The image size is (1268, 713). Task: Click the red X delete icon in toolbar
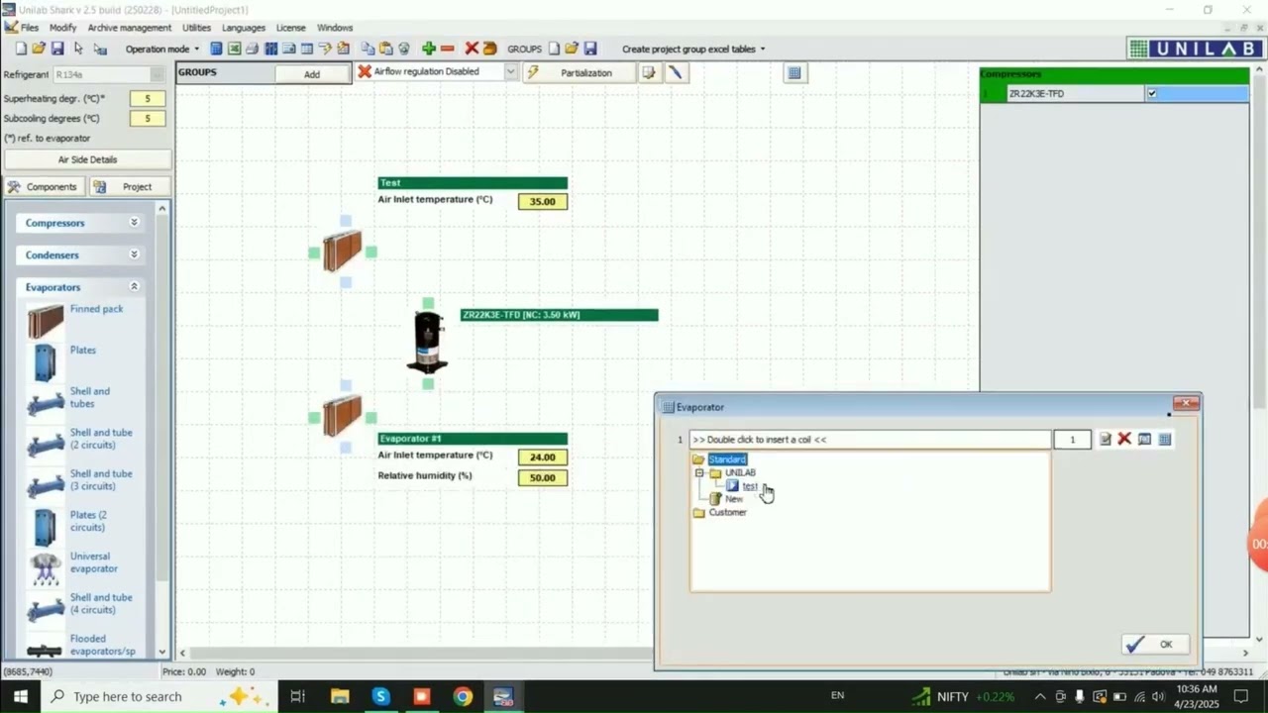pos(472,49)
